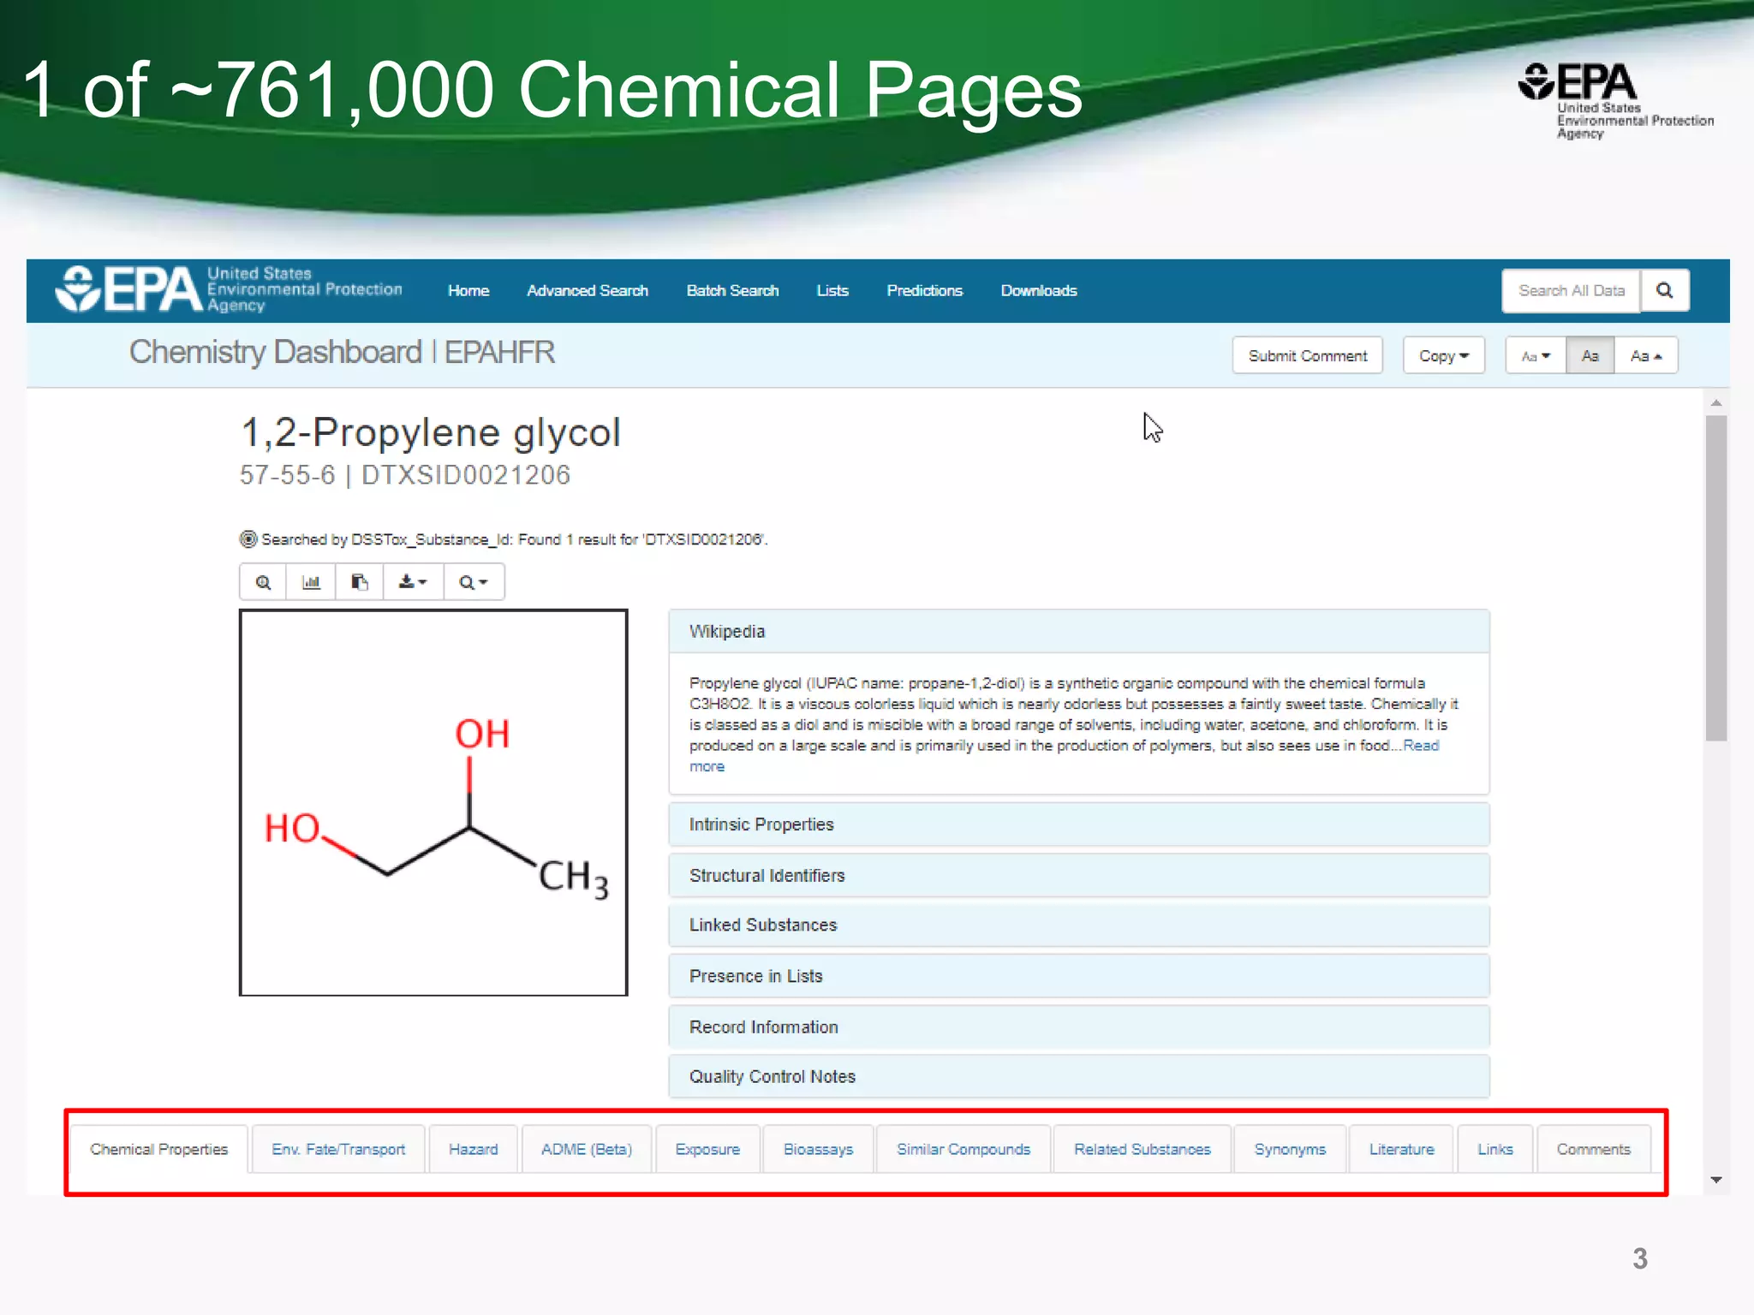Screen dimensions: 1754x1315
Task: Open Batch Search from the navigation bar
Action: [732, 290]
